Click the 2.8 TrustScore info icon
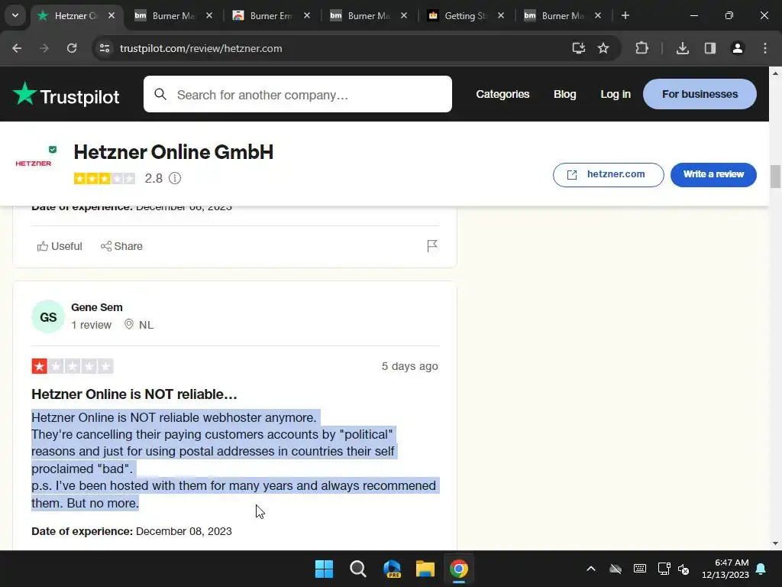Image resolution: width=782 pixels, height=587 pixels. tap(175, 178)
